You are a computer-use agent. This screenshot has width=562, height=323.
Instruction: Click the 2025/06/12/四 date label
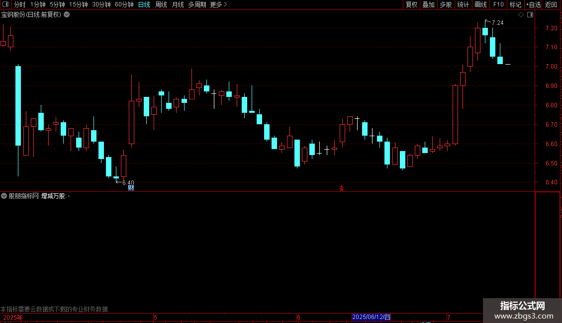click(371, 317)
